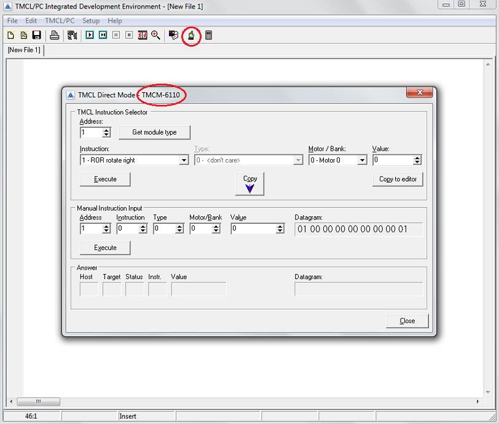Click the Value spinner up arrow in Manual Input
The height and width of the screenshot is (424, 499).
click(280, 226)
